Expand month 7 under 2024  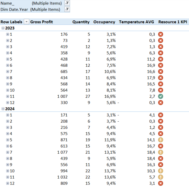pos(7,152)
